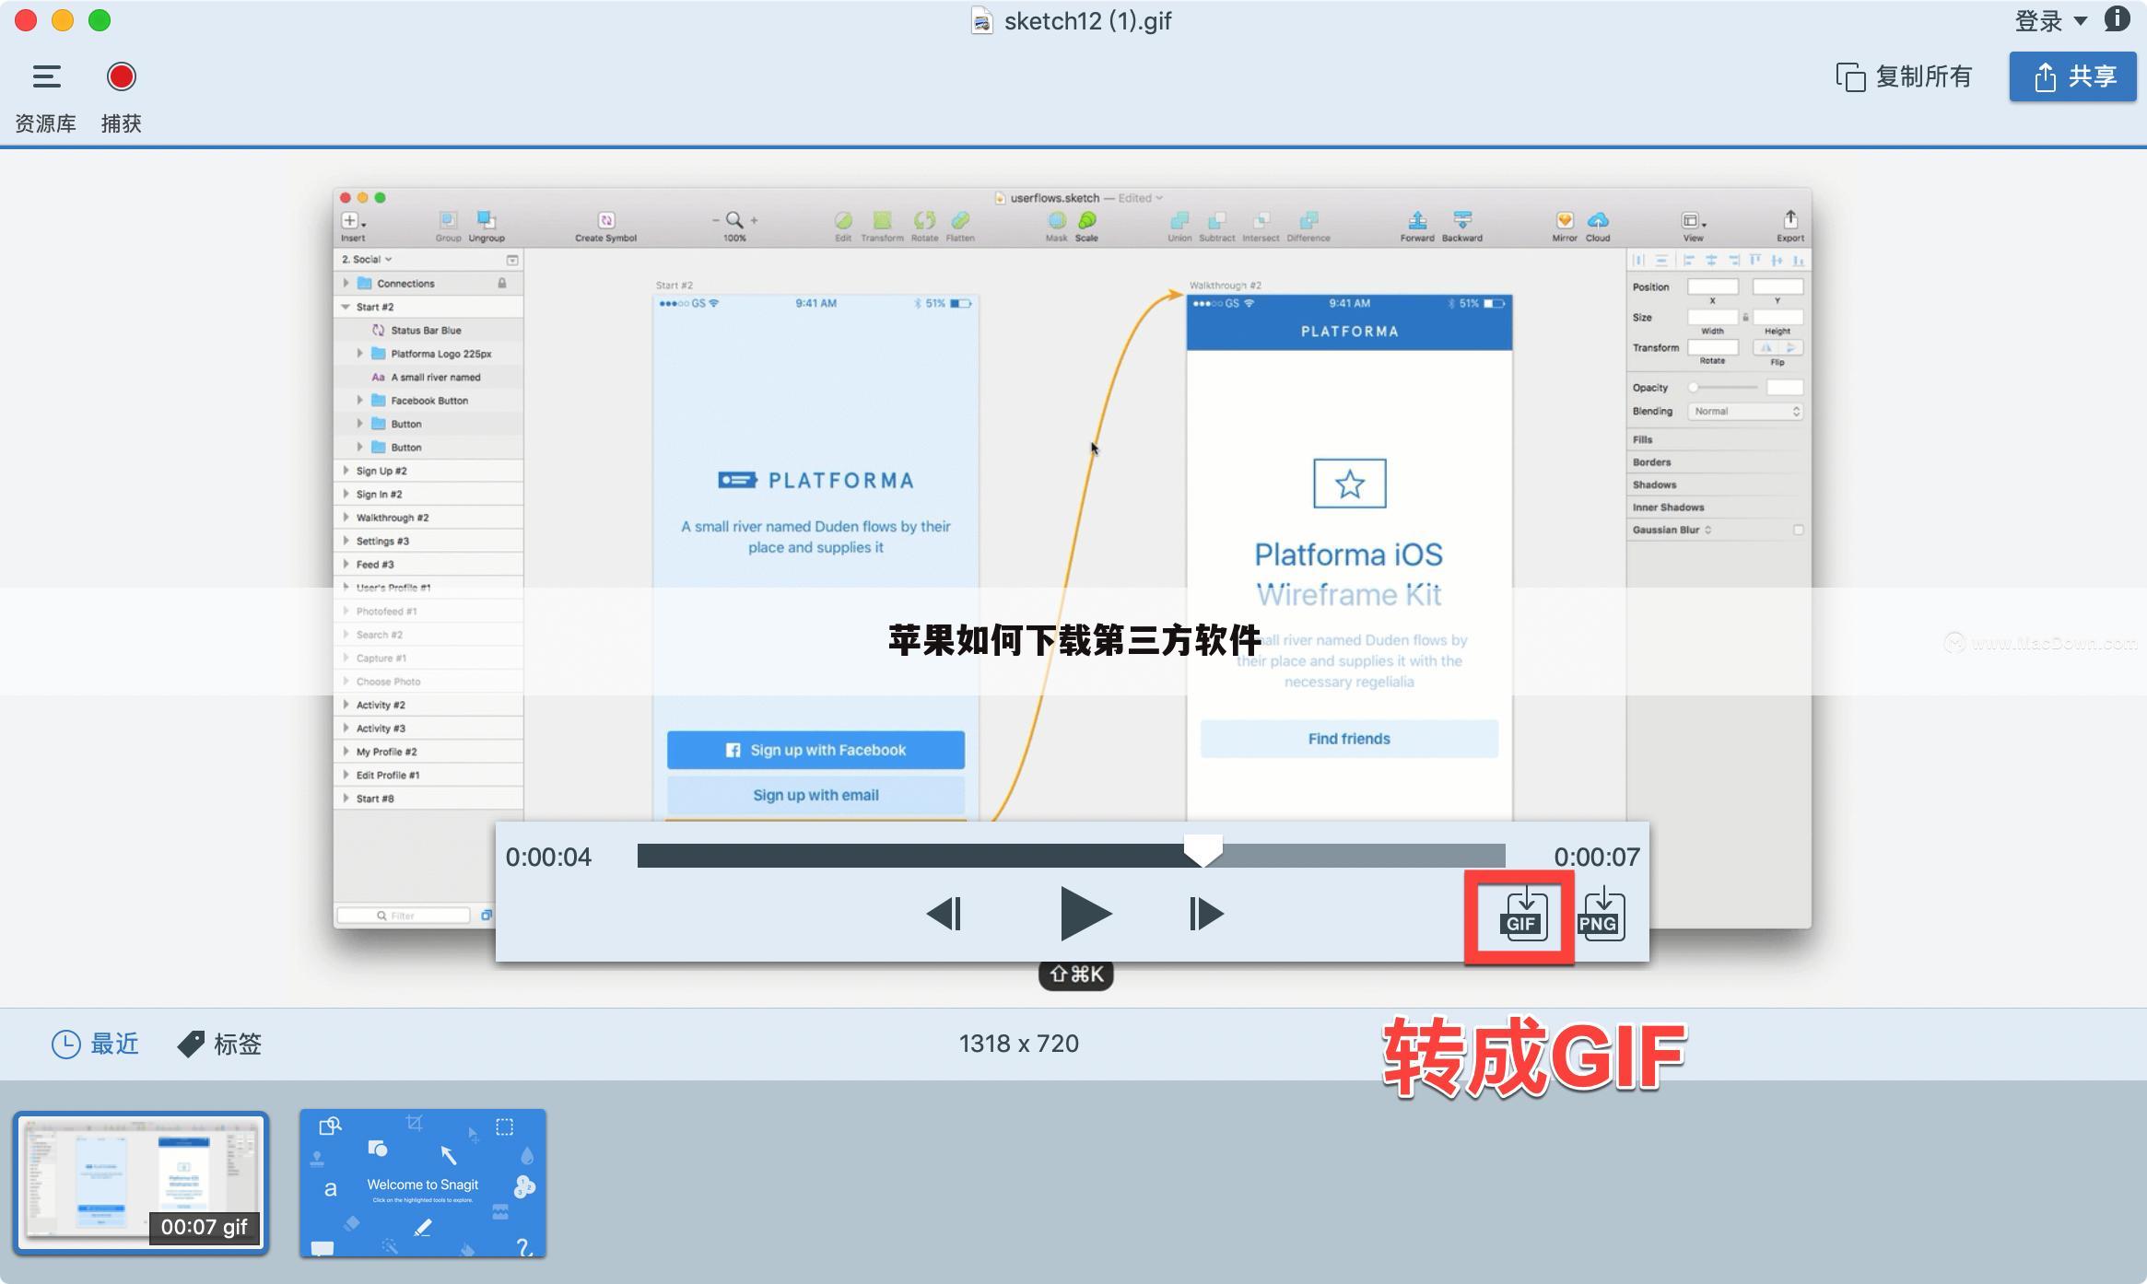The height and width of the screenshot is (1284, 2147).
Task: Collapse the Start #2 artboard in the layer list
Action: coord(346,307)
